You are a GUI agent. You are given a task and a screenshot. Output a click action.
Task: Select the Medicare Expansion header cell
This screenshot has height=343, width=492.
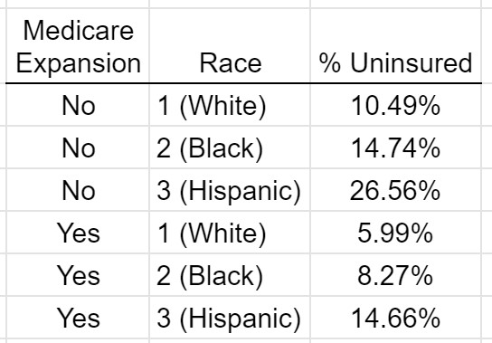[78, 46]
